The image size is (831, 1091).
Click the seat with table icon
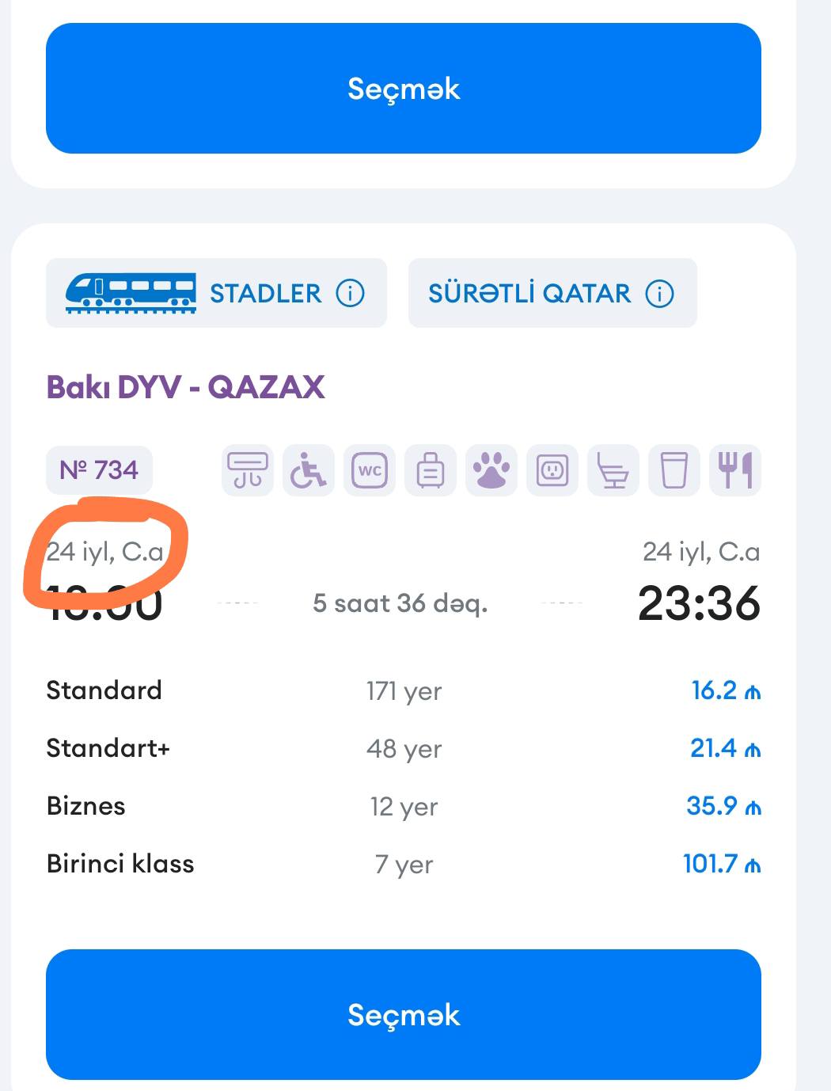click(613, 470)
